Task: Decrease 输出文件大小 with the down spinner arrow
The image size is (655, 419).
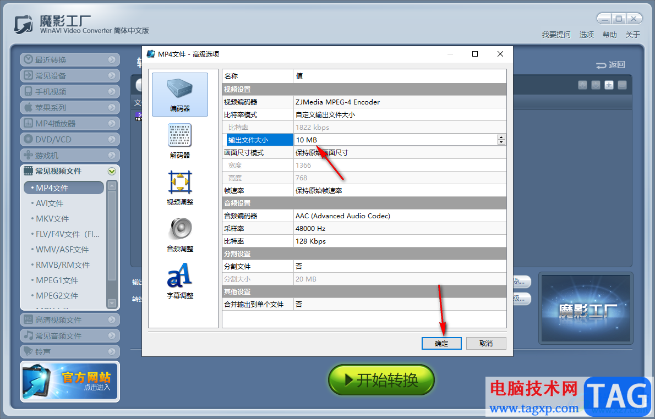Action: (x=501, y=142)
